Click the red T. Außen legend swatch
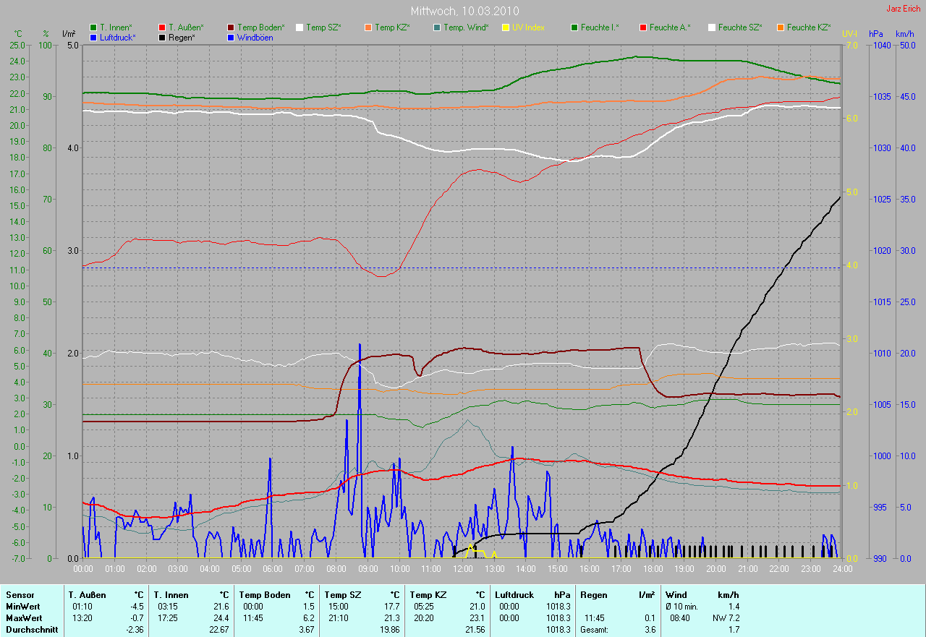Viewport: 926px width, 637px height. pyautogui.click(x=162, y=27)
